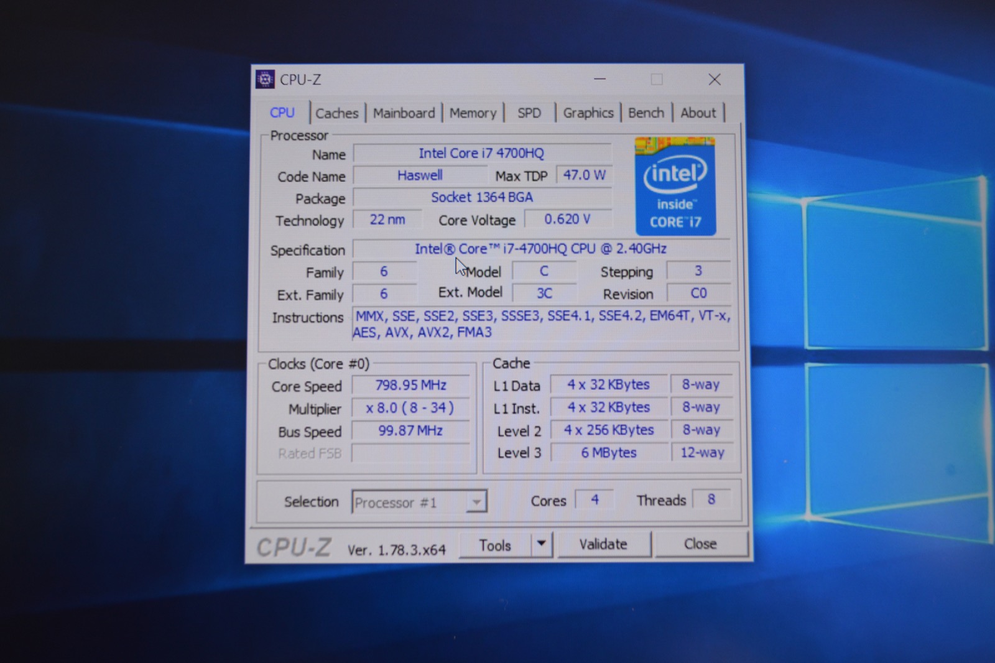Open the Bench tab

tap(646, 113)
